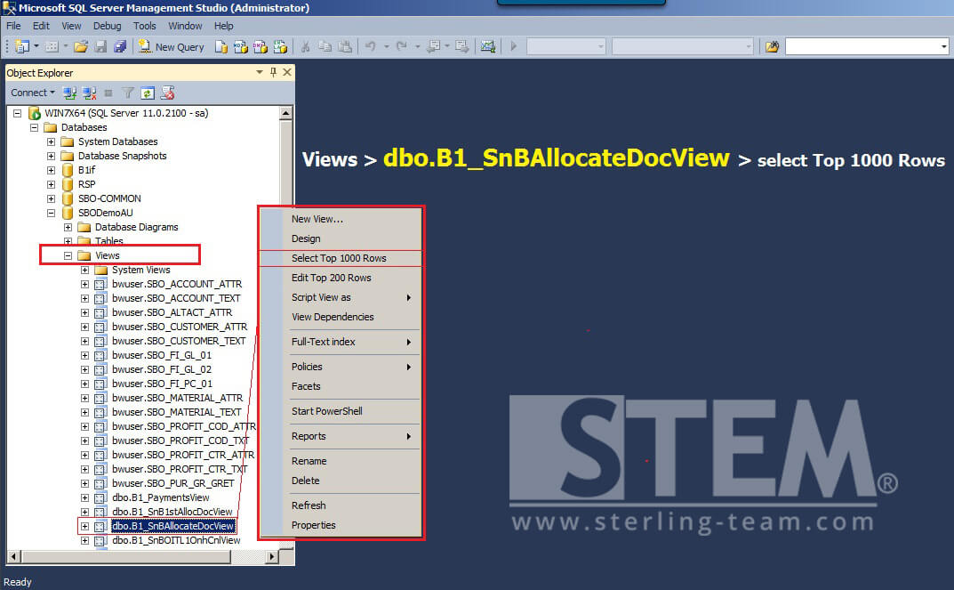Open the Debug menu
Image resolution: width=954 pixels, height=590 pixels.
point(107,26)
